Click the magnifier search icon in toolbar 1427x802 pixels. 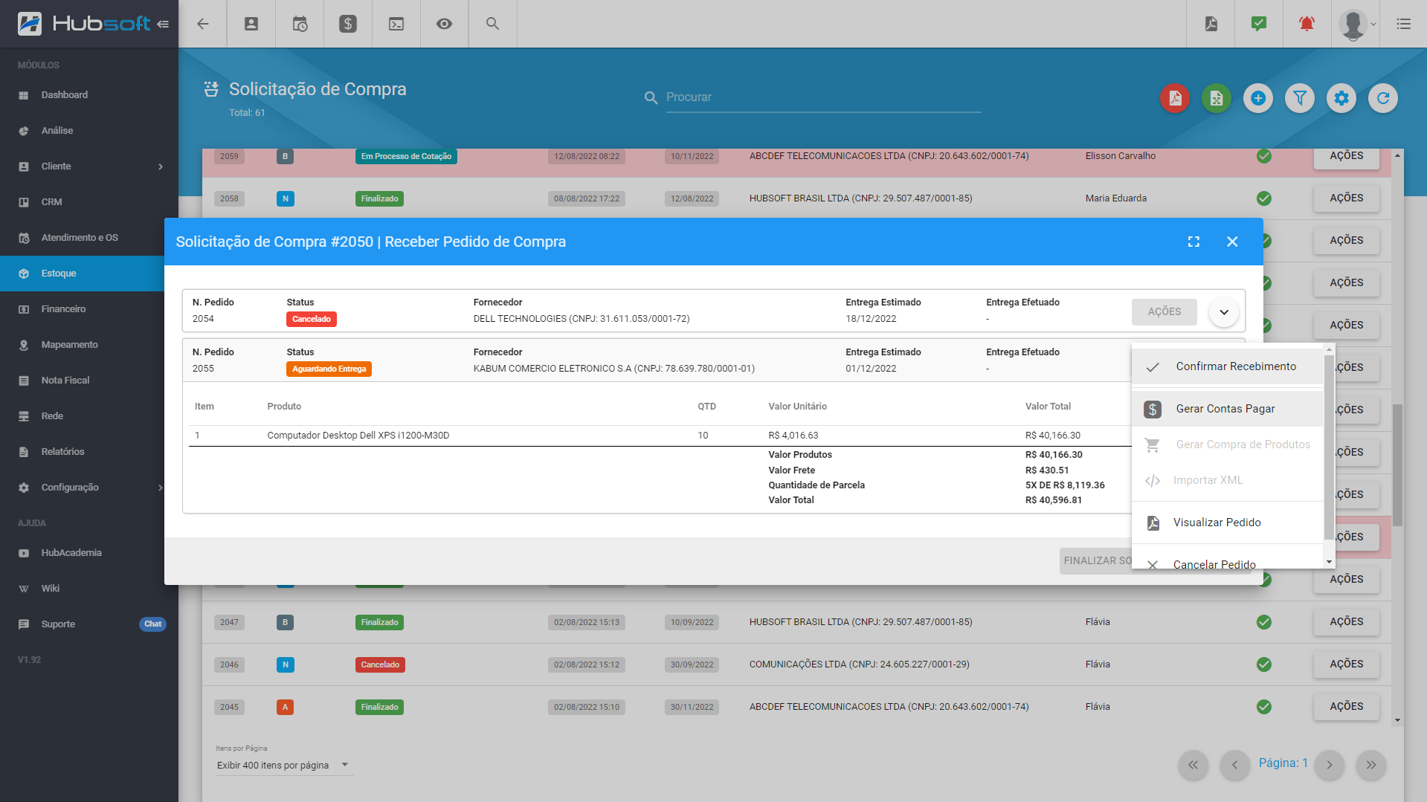(x=492, y=24)
